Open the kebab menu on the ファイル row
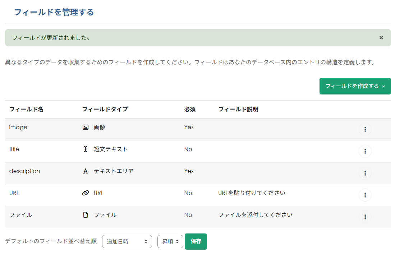Viewport: 409px width, 264px height. [x=365, y=217]
